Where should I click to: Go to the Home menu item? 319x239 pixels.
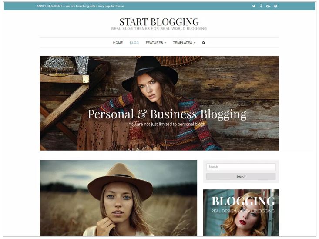point(118,43)
